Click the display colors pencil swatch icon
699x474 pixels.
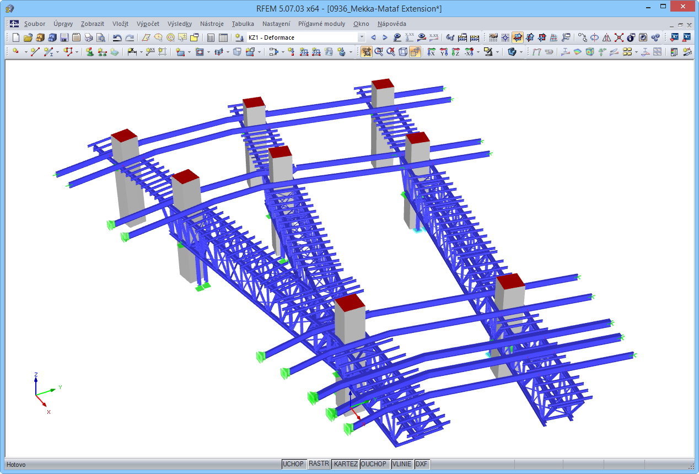(488, 52)
